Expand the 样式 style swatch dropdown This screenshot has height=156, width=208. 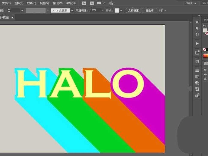[x=121, y=10]
